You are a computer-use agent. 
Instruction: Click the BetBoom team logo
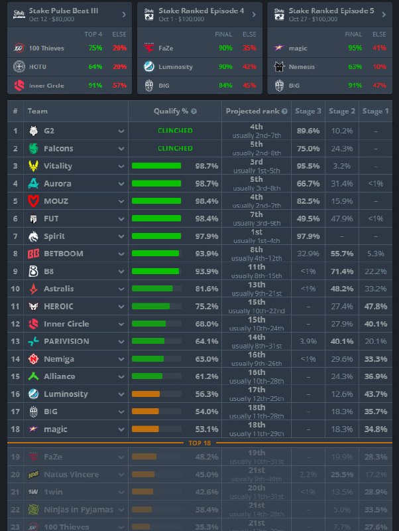pyautogui.click(x=33, y=254)
